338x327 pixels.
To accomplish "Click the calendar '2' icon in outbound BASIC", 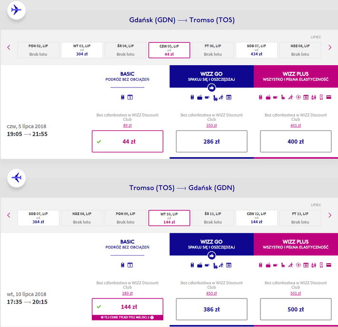I will (130, 97).
